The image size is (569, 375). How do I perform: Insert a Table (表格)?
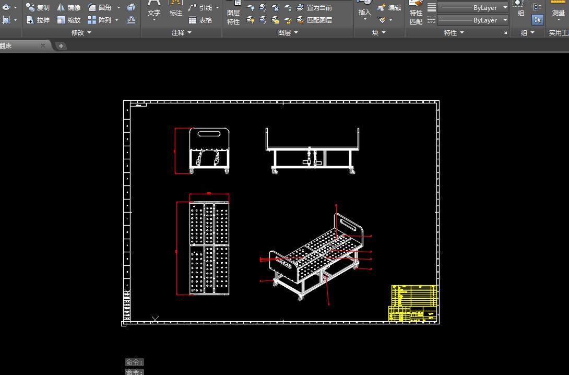tap(200, 20)
